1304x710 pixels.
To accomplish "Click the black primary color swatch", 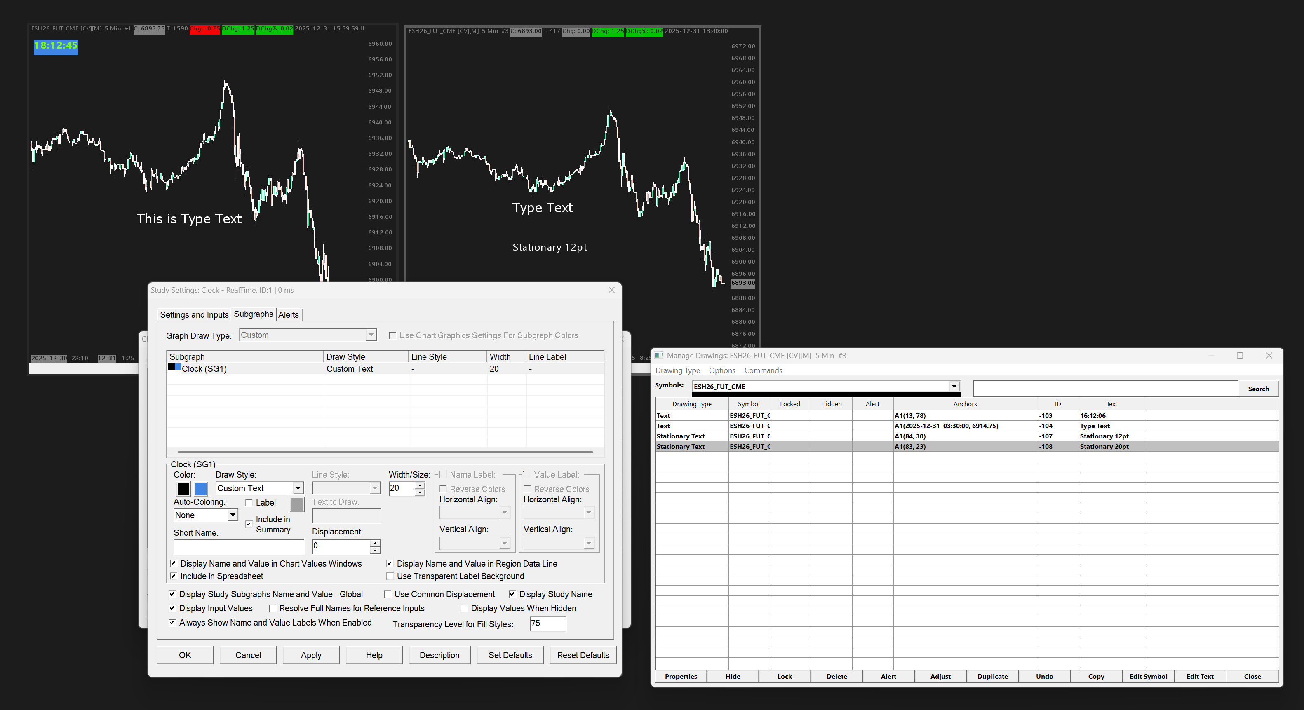I will [183, 489].
